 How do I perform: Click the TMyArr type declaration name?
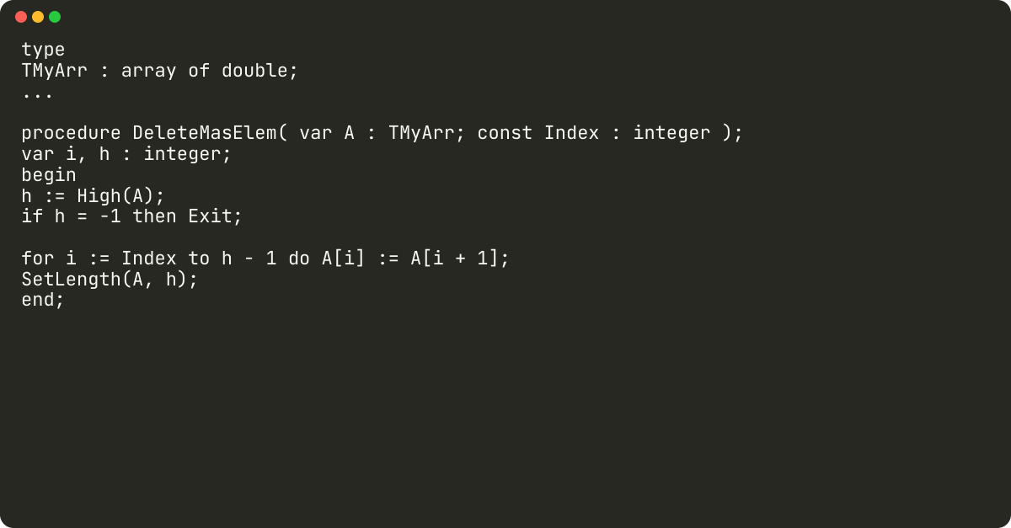(x=54, y=71)
